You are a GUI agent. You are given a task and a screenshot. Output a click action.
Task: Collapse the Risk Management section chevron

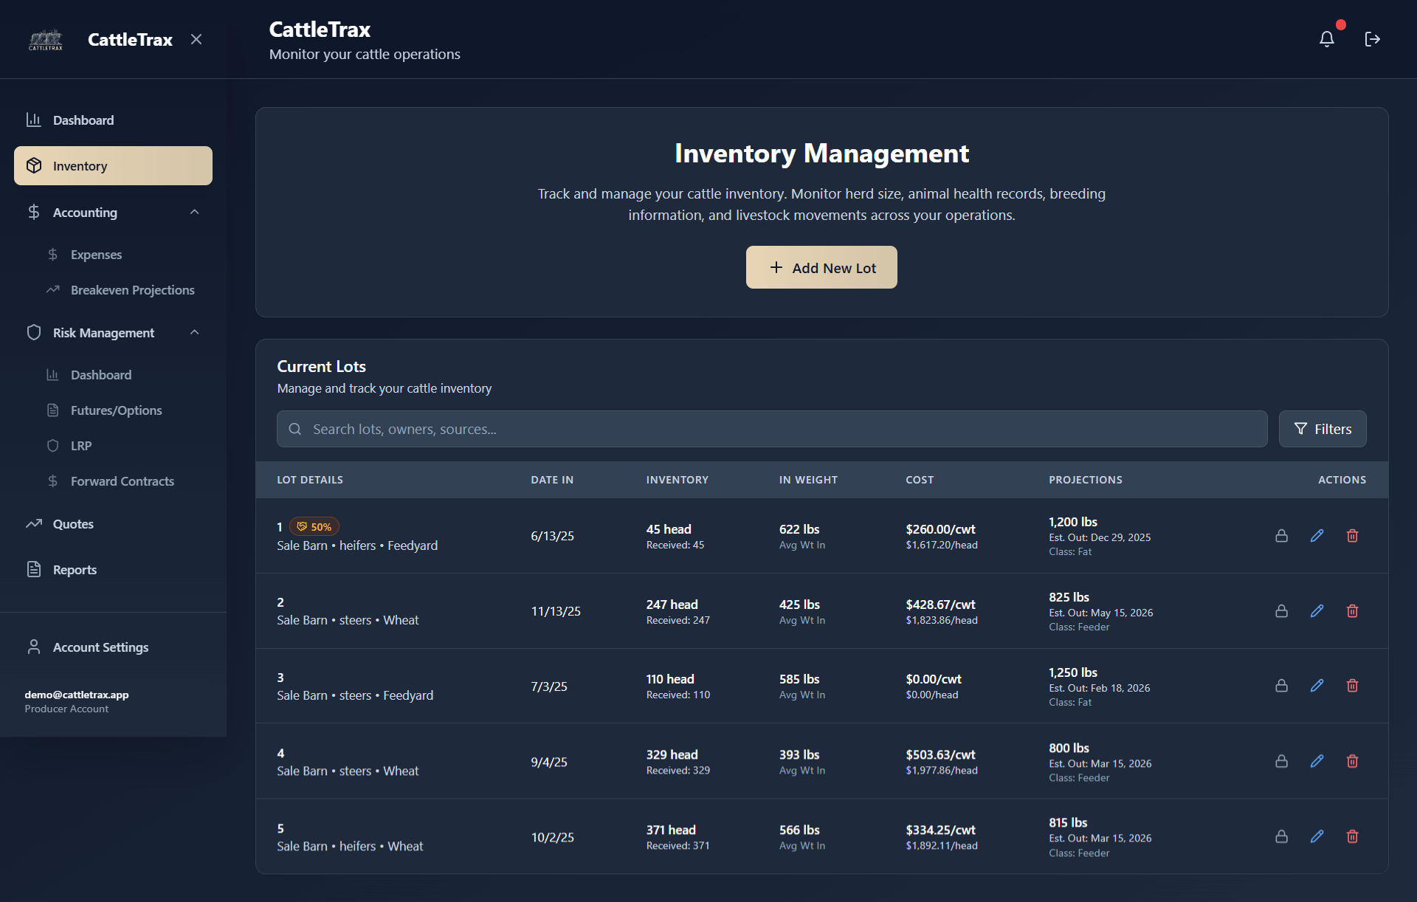[x=195, y=333]
